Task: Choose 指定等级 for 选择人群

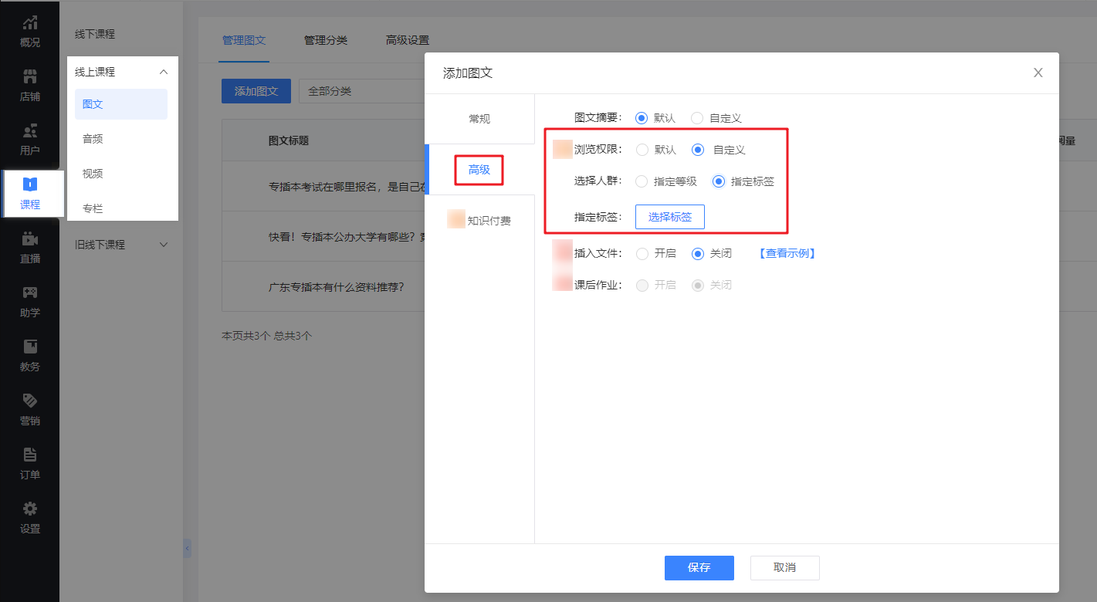Action: point(642,181)
